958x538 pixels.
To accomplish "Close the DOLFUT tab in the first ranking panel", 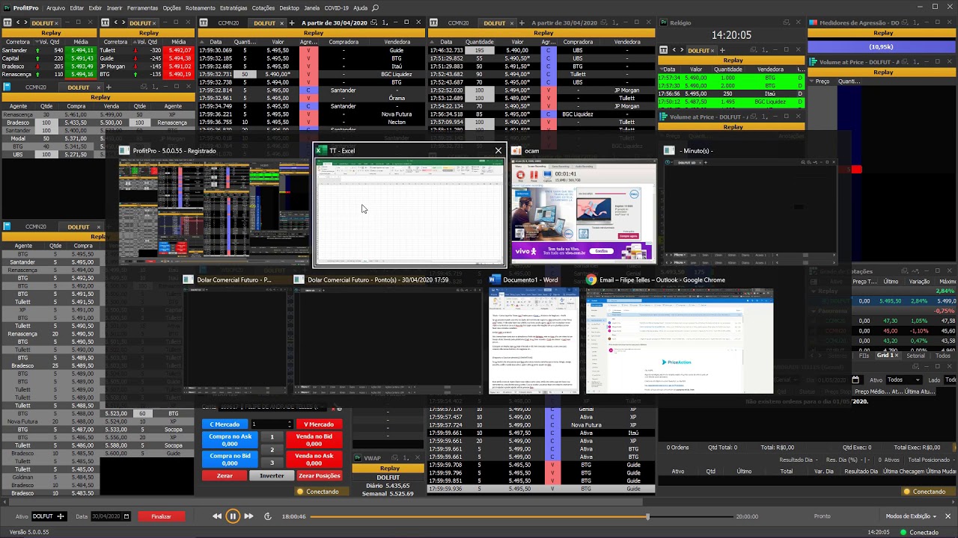I will click(58, 23).
